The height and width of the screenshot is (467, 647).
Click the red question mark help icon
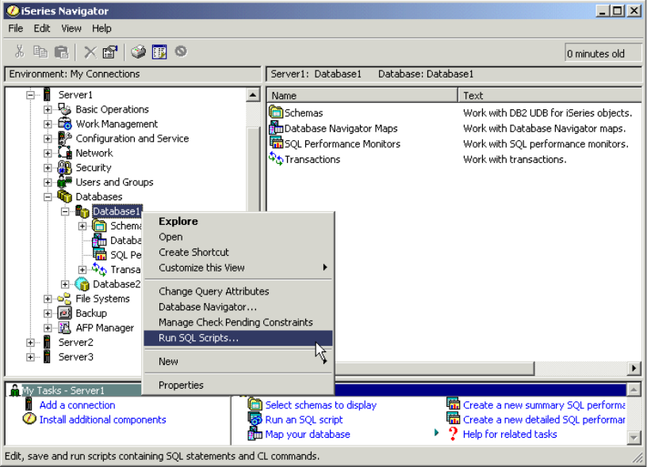tap(453, 434)
